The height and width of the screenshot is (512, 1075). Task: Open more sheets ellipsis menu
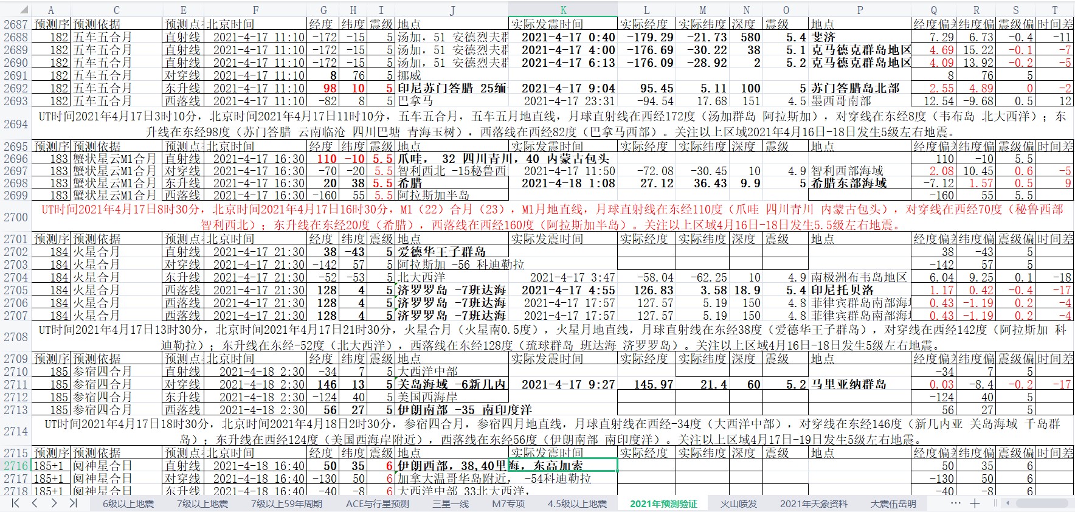pyautogui.click(x=955, y=503)
